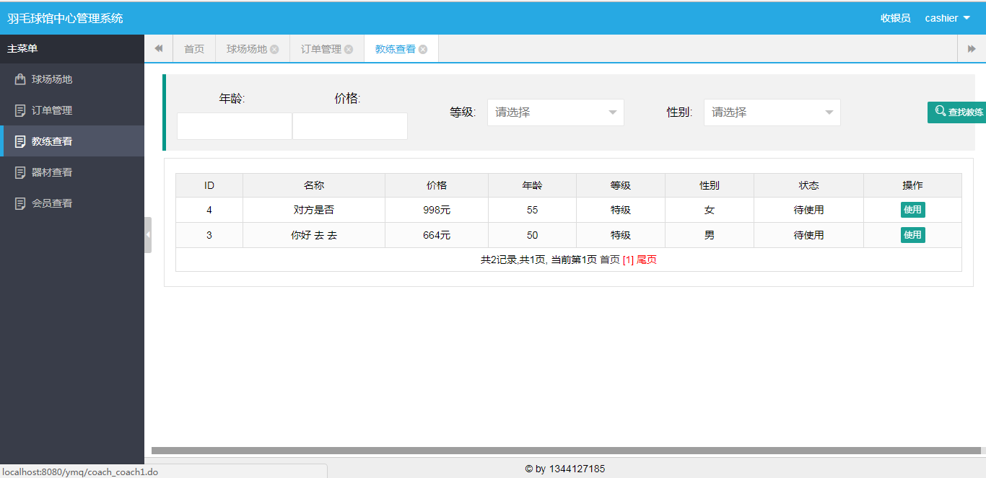Go to page [1] pagination link
Viewport: 986px width, 478px height.
point(628,260)
